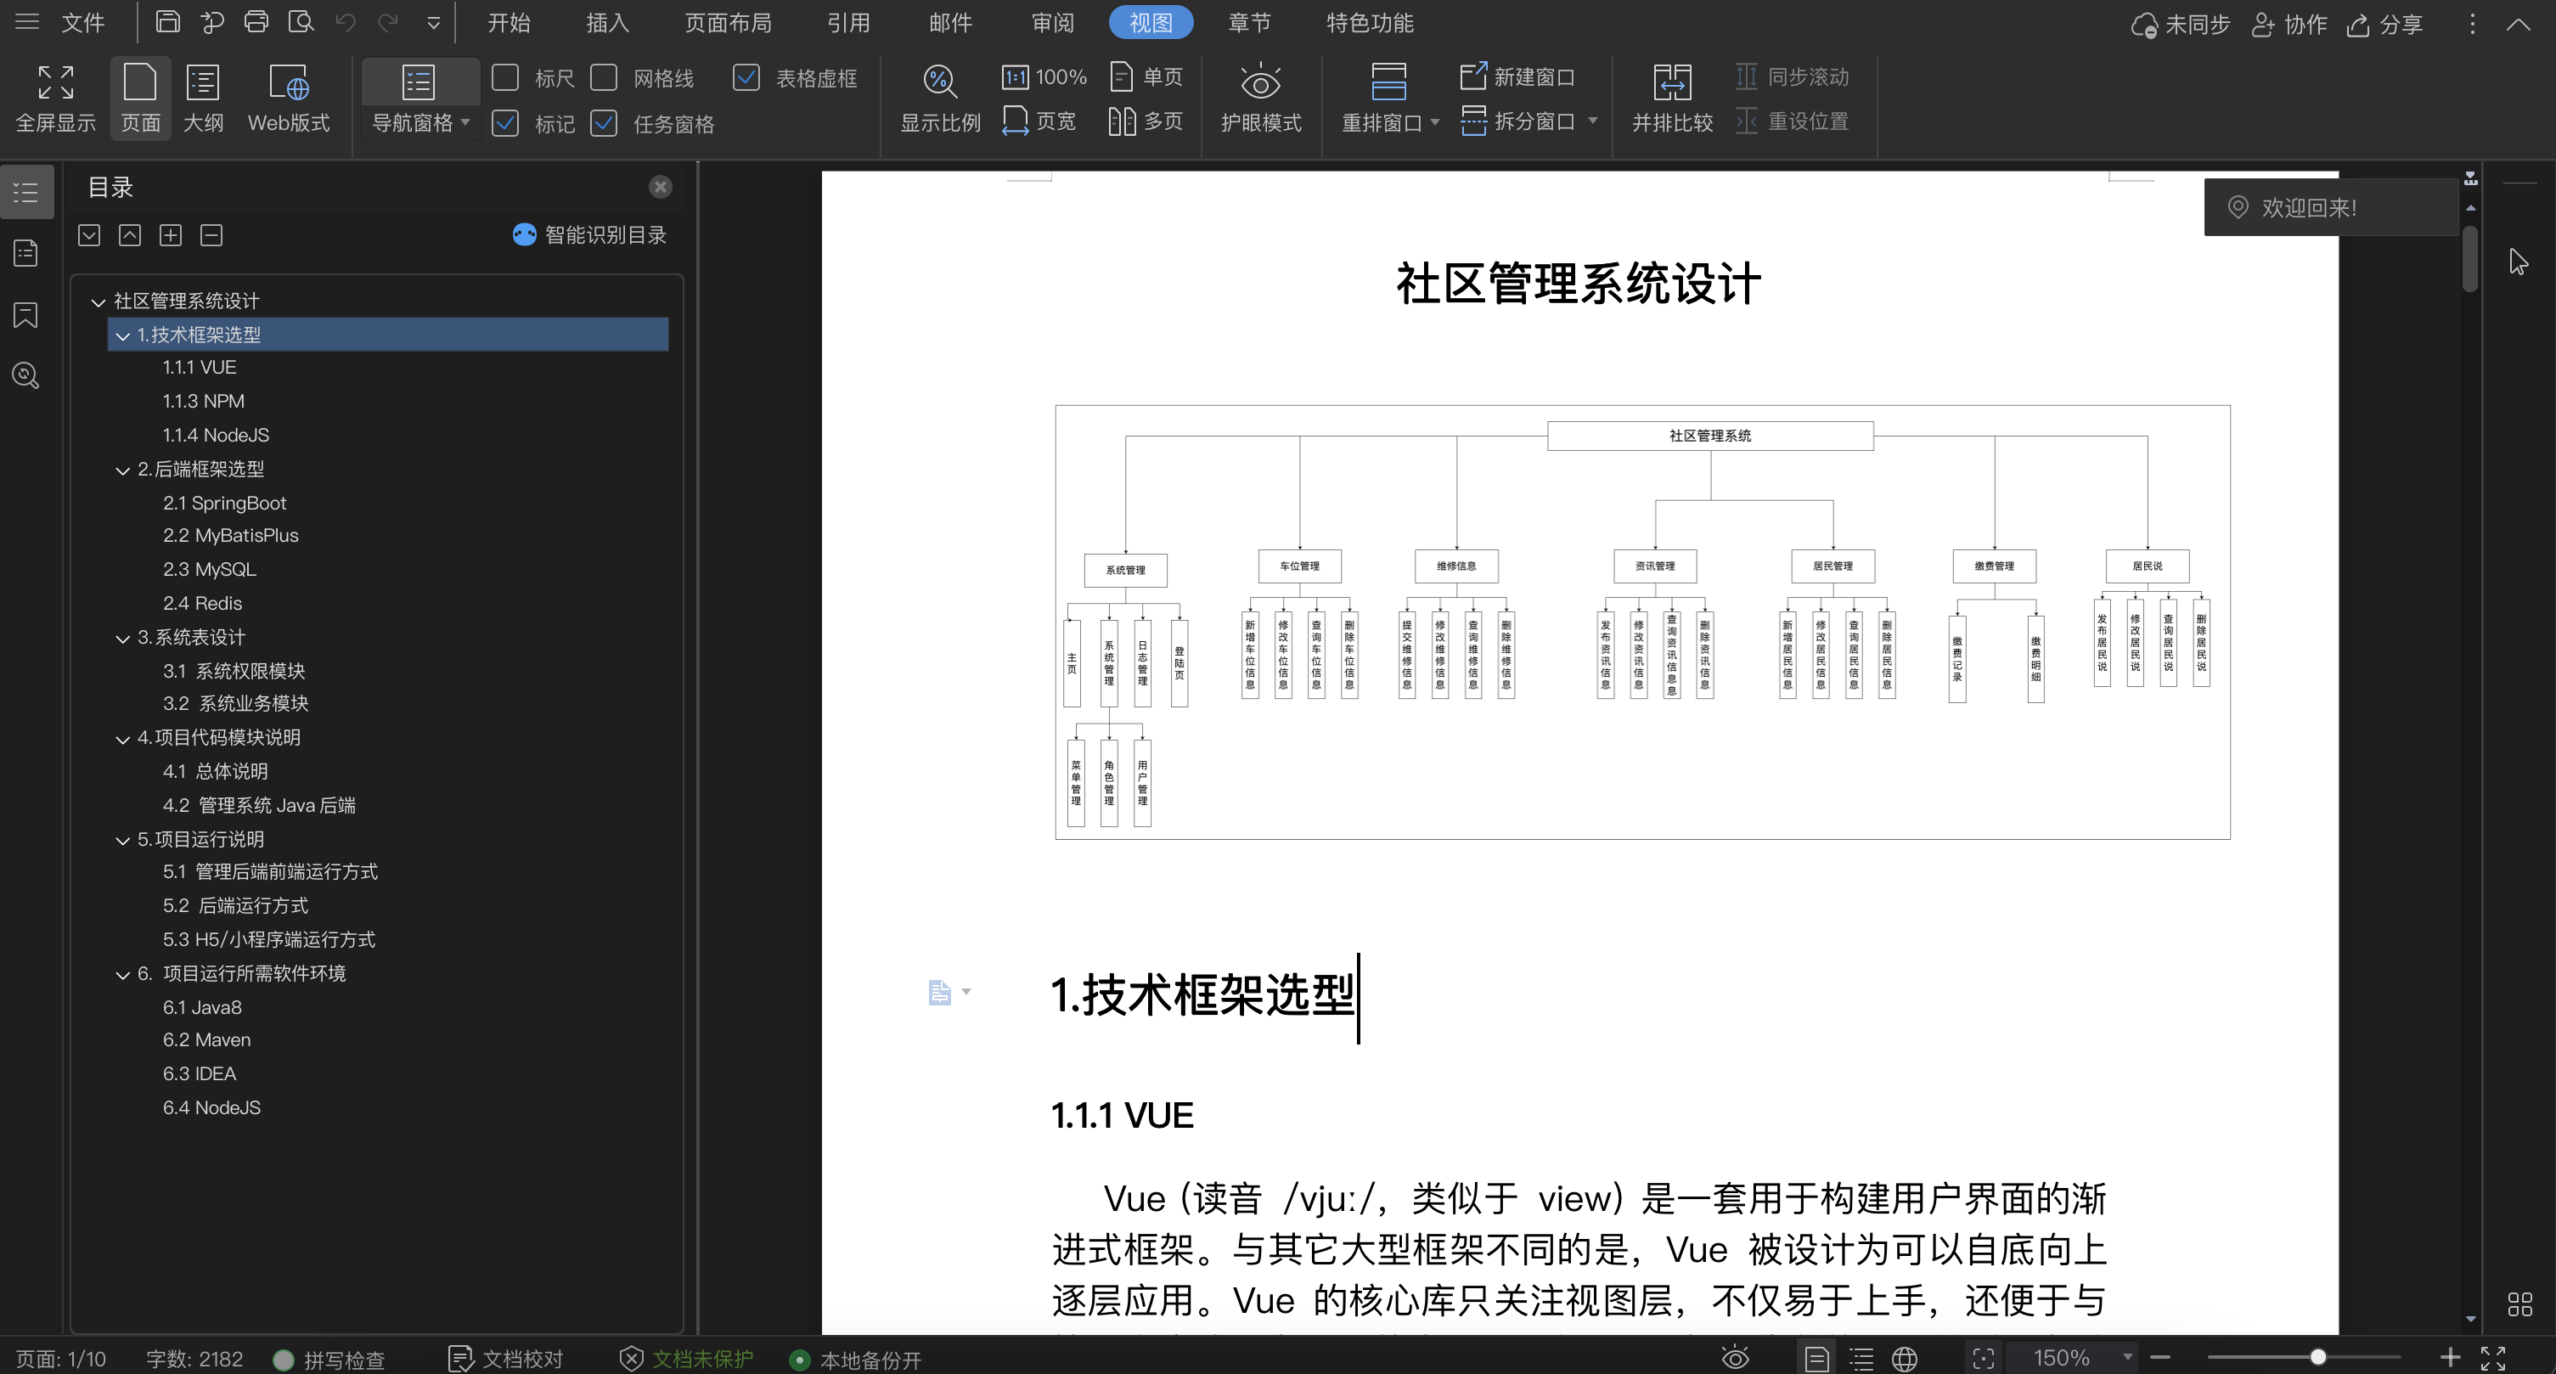This screenshot has height=1374, width=2556.
Task: Open the bookmark sidebar icon
Action: tap(25, 315)
